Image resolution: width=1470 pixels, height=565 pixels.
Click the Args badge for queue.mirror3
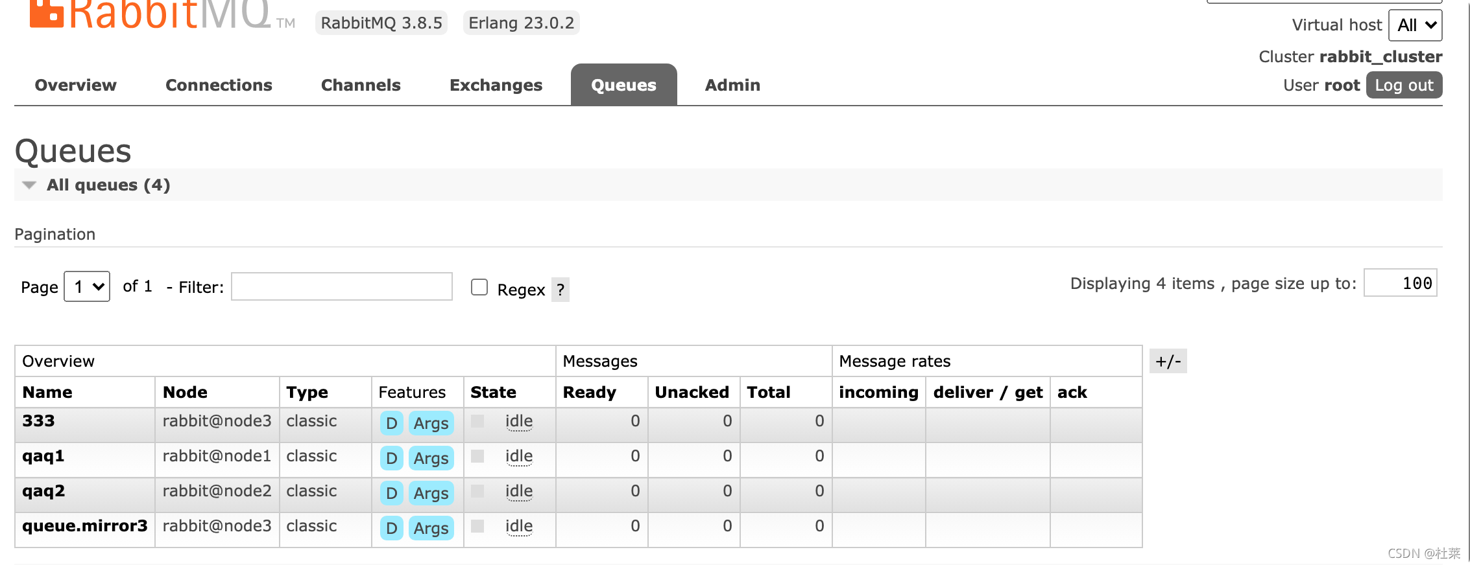click(431, 528)
